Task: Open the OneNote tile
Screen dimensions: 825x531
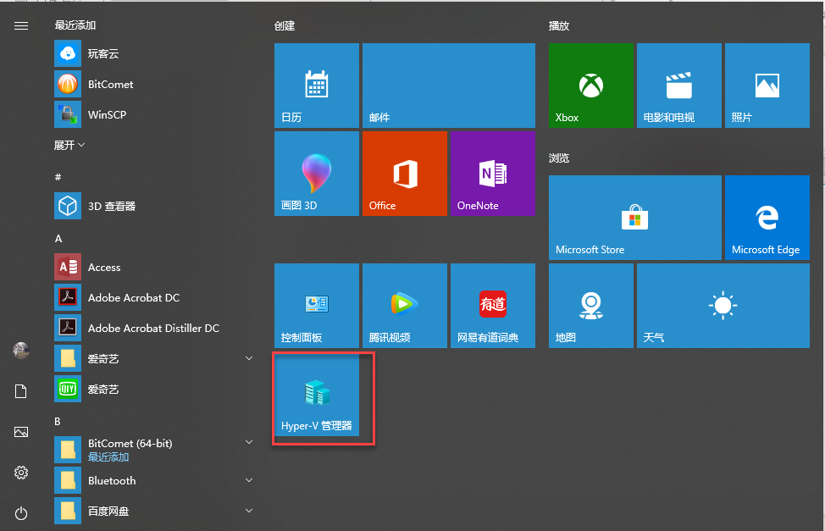Action: [x=493, y=174]
